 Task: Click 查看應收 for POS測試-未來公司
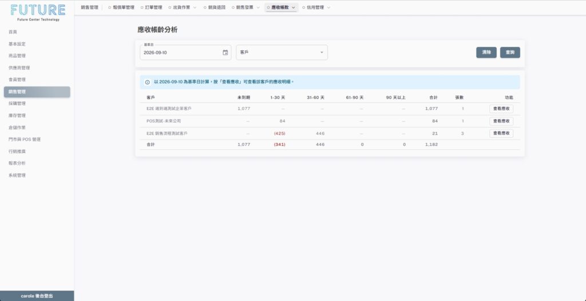[x=501, y=121]
